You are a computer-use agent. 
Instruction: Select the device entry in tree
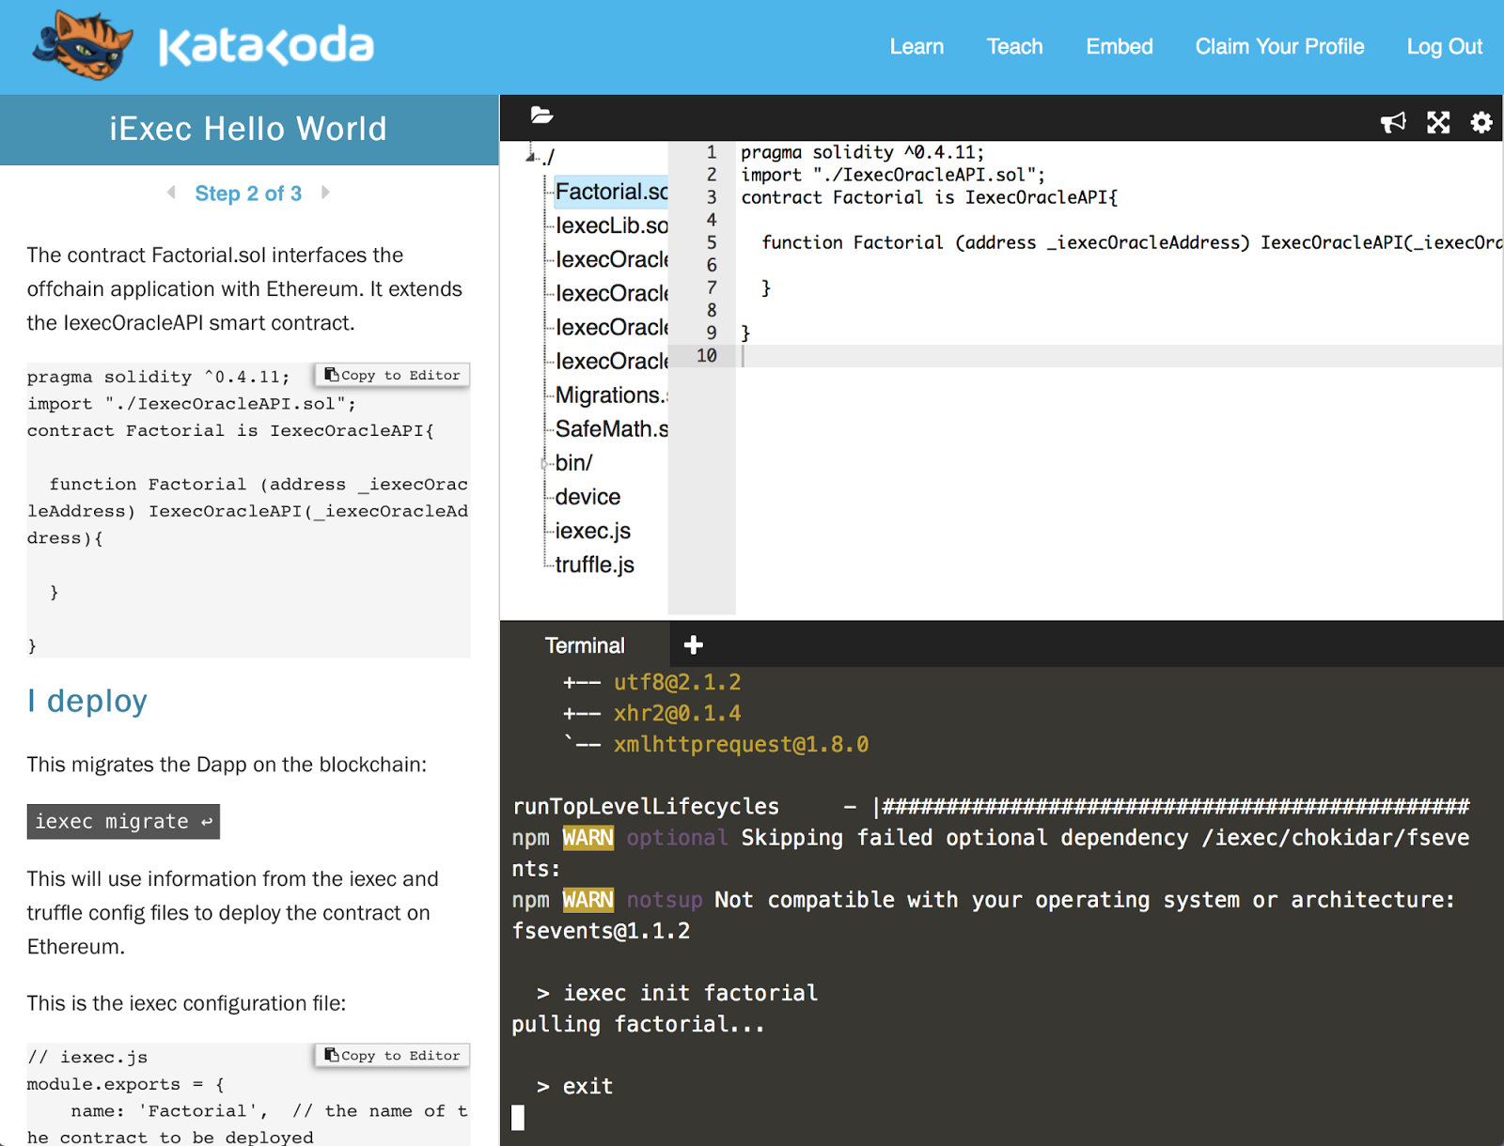(x=587, y=496)
